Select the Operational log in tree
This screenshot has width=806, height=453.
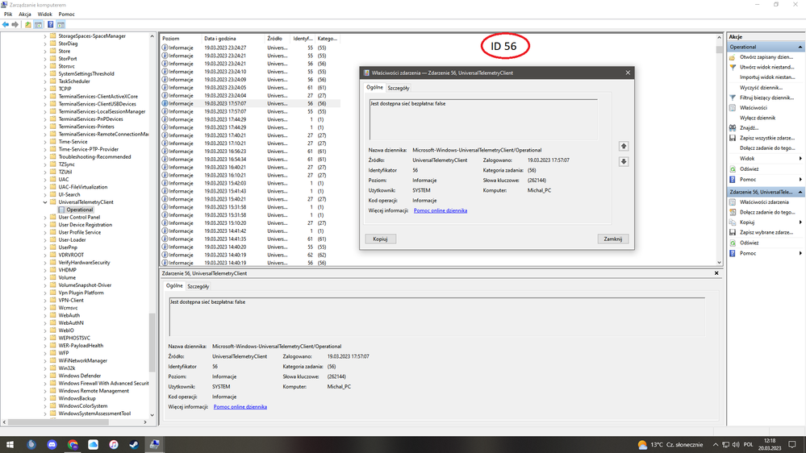point(79,210)
